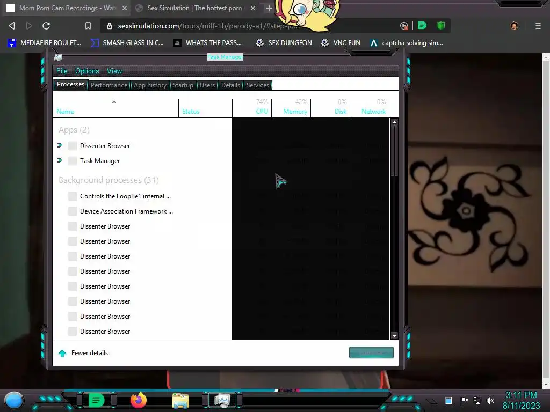The height and width of the screenshot is (412, 550).
Task: Click the browser forward arrow
Action: pos(29,26)
